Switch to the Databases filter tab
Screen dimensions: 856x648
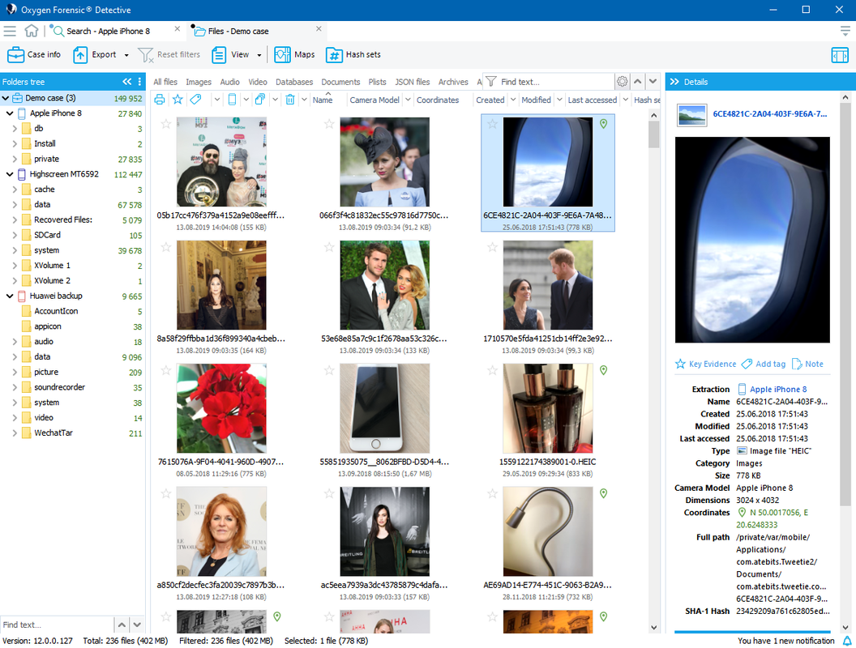[x=294, y=82]
